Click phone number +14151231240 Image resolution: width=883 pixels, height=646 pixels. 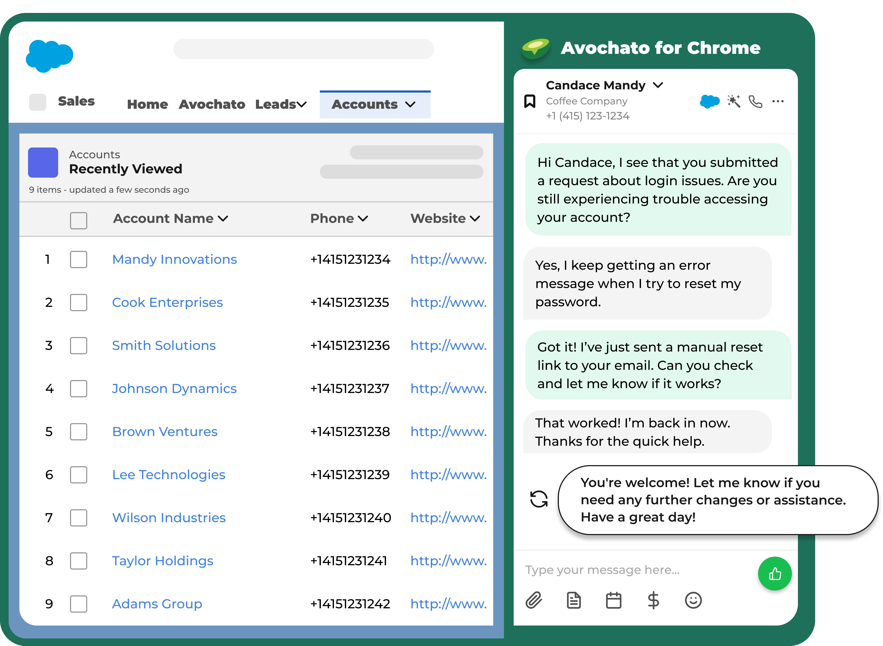(351, 517)
